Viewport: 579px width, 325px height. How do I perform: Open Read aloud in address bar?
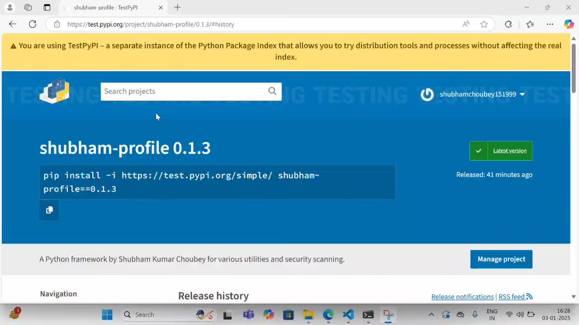click(x=466, y=24)
